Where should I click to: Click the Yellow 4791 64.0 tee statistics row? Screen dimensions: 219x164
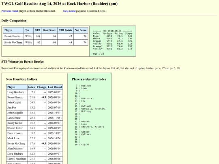coord(113,44)
